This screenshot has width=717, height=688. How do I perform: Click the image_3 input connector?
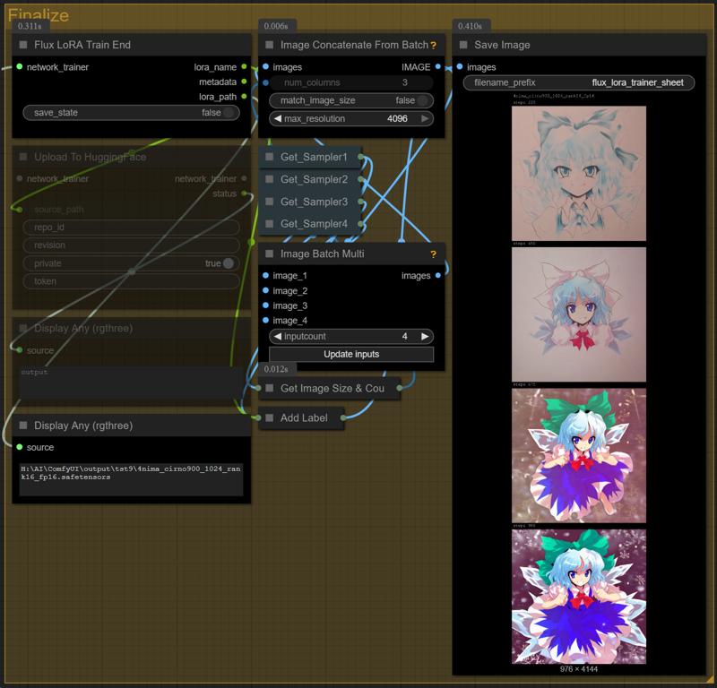[x=265, y=305]
